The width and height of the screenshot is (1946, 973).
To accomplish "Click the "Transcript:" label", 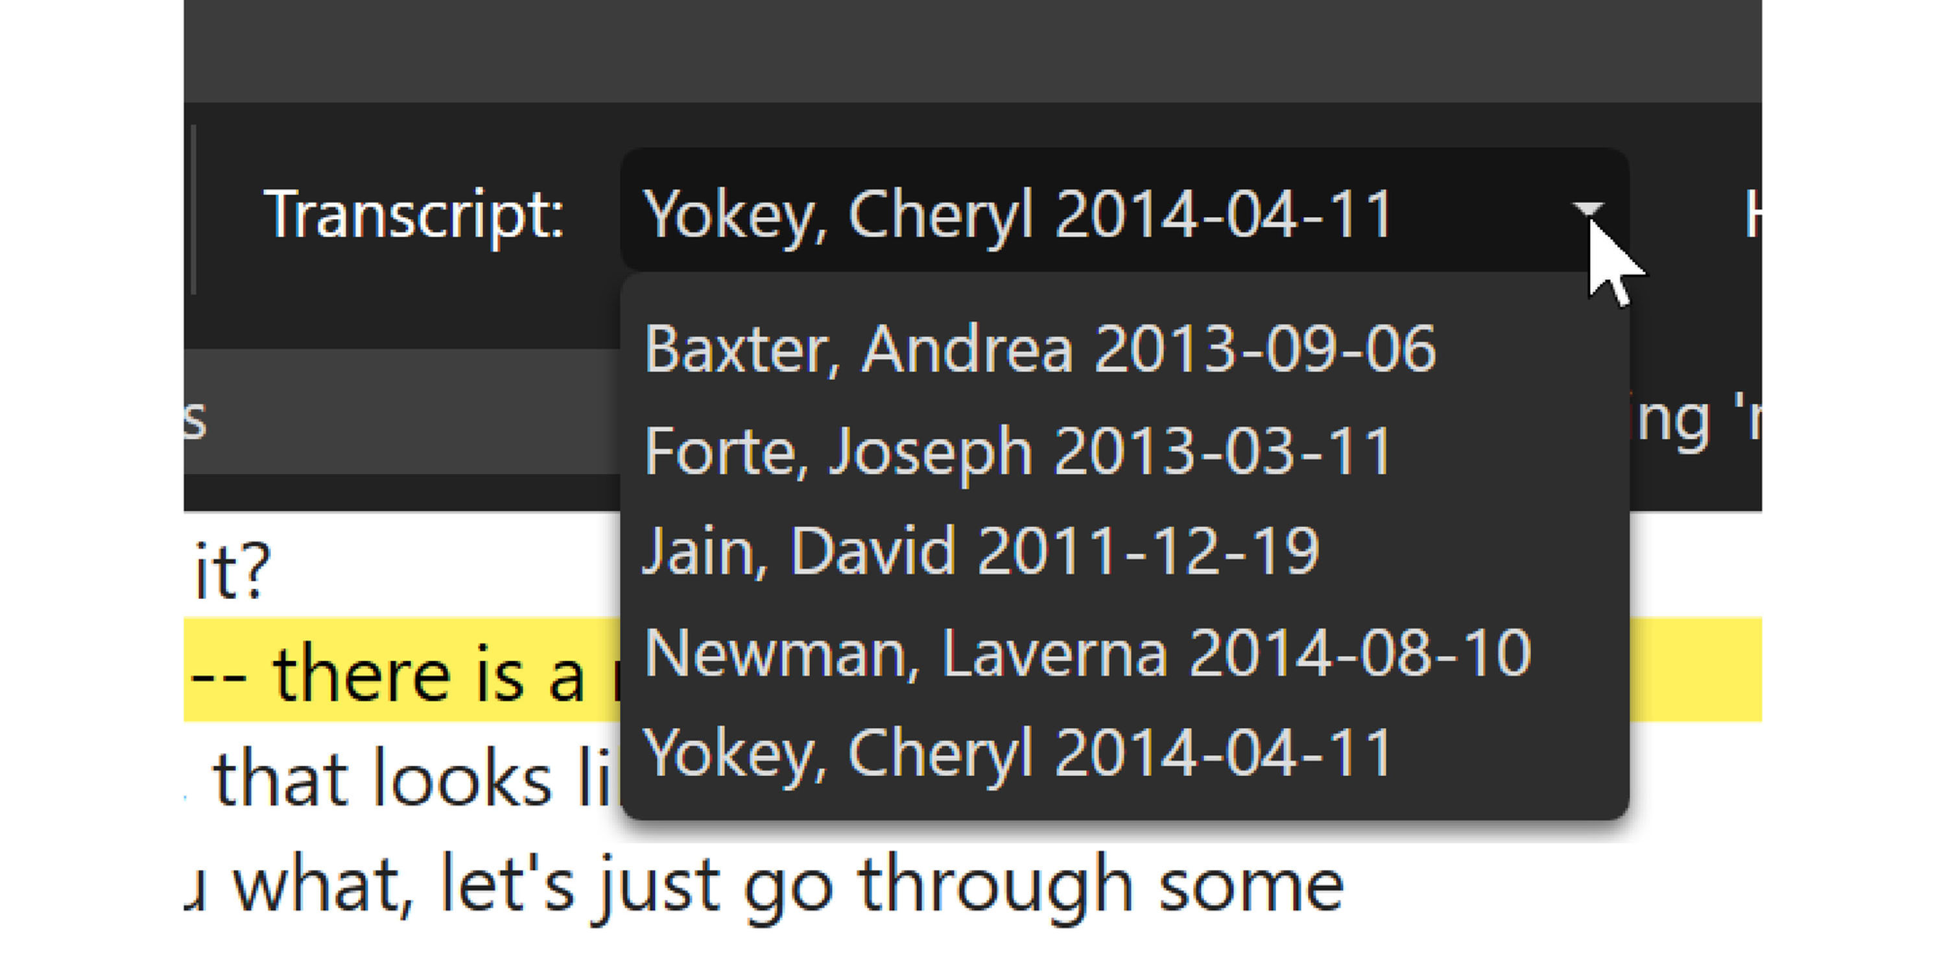I will (413, 215).
